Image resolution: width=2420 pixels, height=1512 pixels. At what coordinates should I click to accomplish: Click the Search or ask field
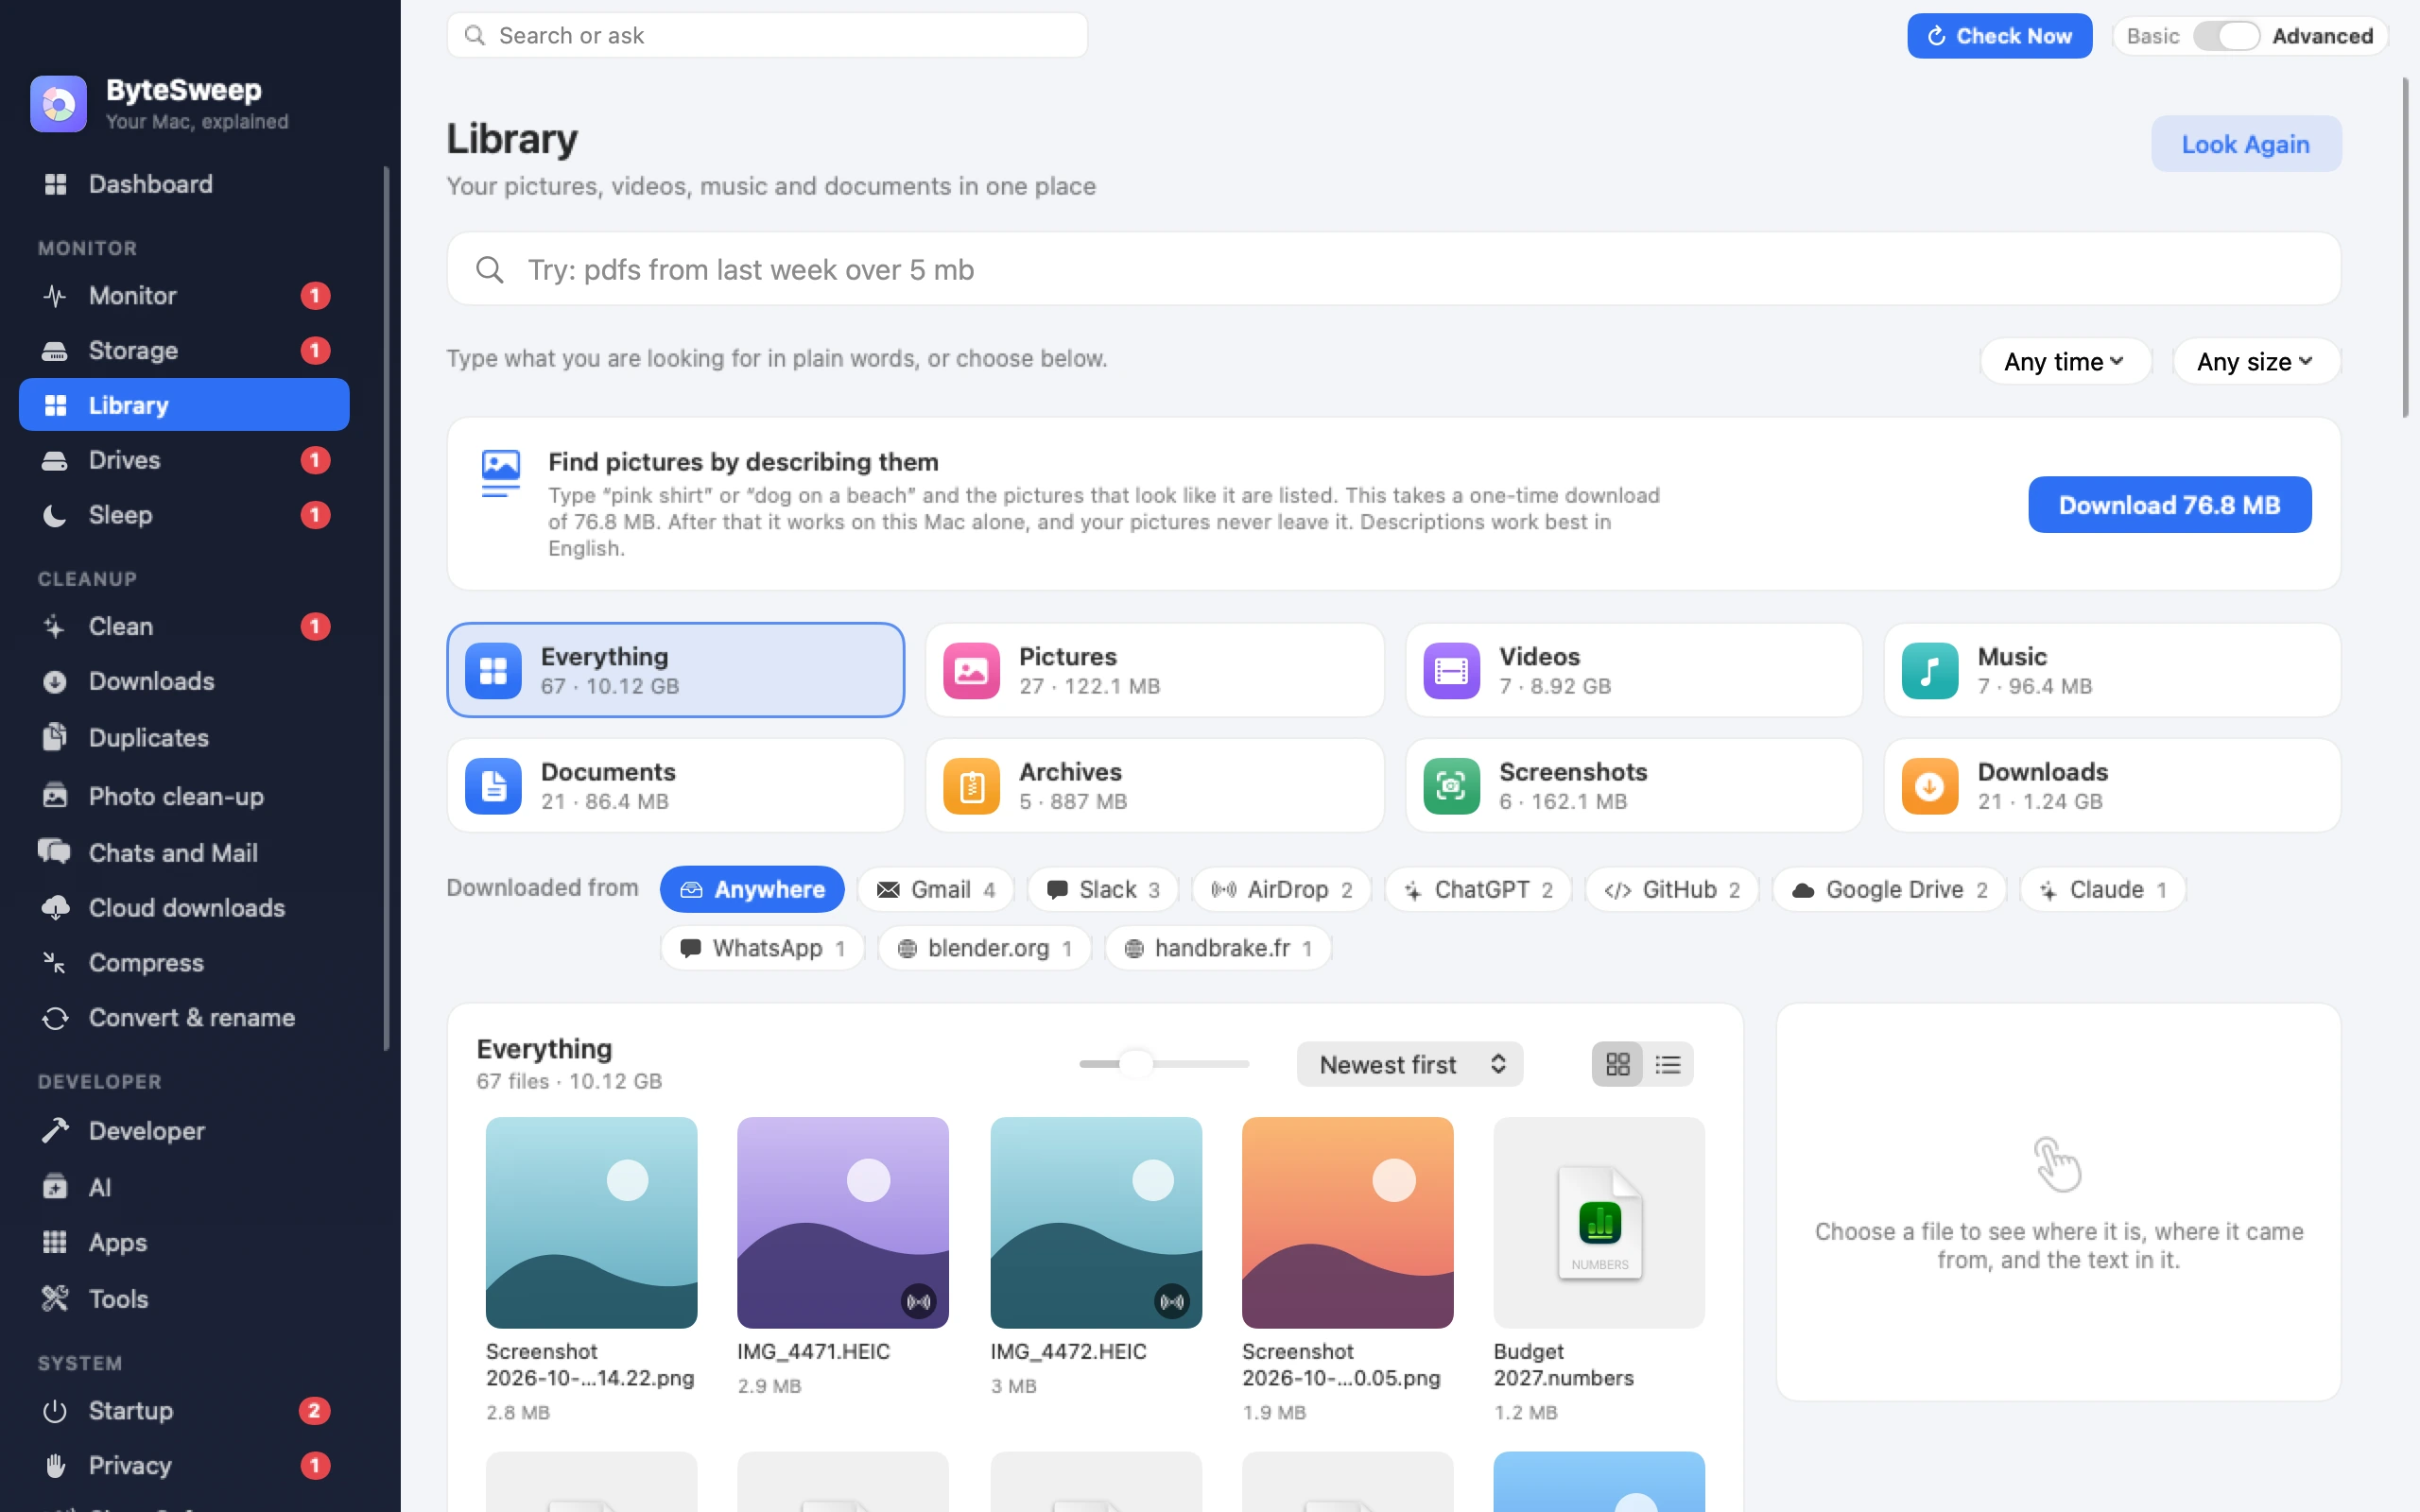click(x=768, y=36)
